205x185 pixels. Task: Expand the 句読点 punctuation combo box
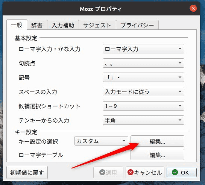point(143,63)
